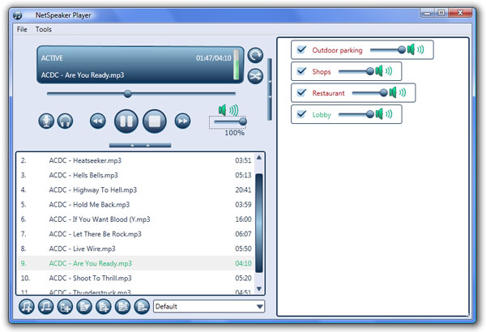Uncheck the Restaurant zone
486x332 pixels.
pyautogui.click(x=301, y=92)
